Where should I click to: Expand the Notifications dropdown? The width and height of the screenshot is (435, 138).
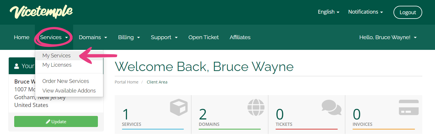[x=366, y=12]
